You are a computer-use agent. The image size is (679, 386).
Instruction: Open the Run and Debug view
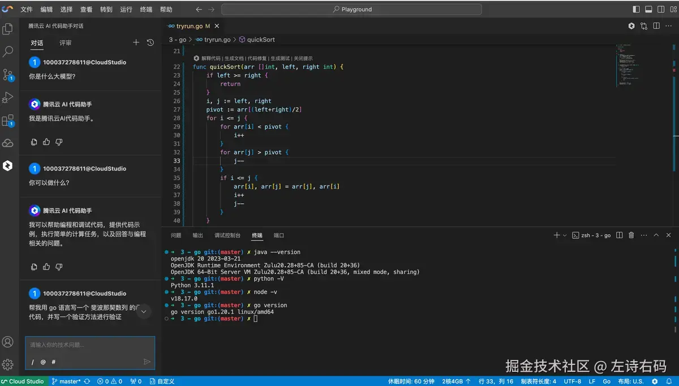[8, 97]
